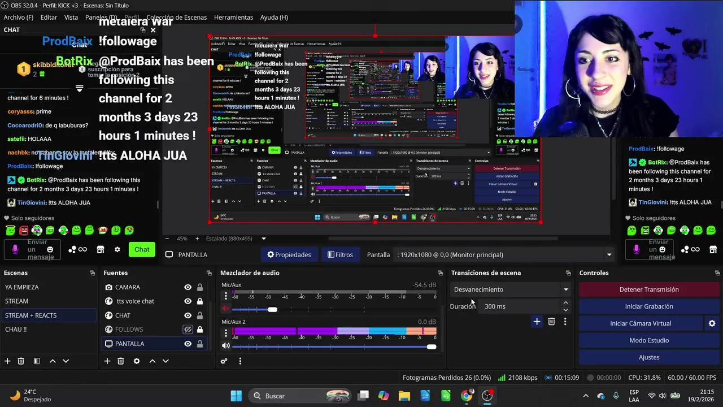Open Pantalla monitor selection dropdown

coord(503,255)
